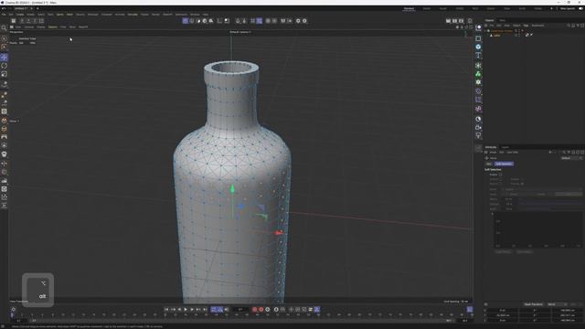This screenshot has width=585, height=329.
Task: Open the Spline menu
Action: [59, 15]
